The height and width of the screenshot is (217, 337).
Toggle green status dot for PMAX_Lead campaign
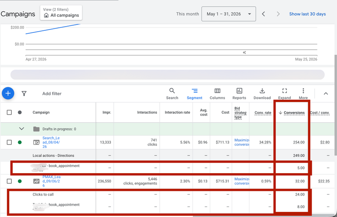click(20, 181)
